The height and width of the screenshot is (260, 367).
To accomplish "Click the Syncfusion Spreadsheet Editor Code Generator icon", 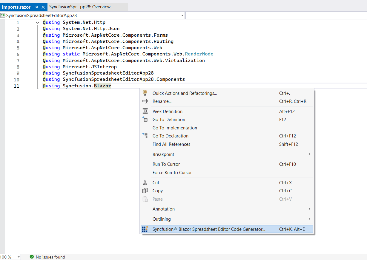I will click(145, 229).
